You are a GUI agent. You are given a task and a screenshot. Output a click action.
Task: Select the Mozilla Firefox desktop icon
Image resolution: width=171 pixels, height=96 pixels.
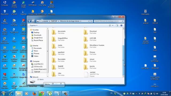(x=5, y=31)
